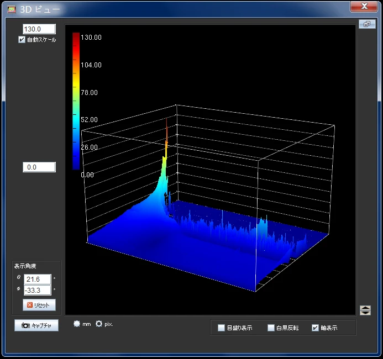
Task: Click the camera capture (キャプチャ) button
Action: (x=36, y=326)
